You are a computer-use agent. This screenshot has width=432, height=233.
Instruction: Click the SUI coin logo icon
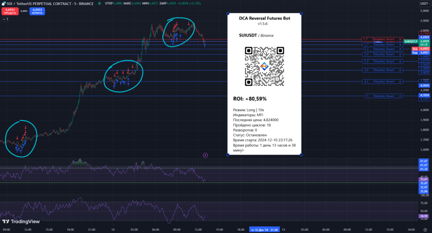pos(4,4)
